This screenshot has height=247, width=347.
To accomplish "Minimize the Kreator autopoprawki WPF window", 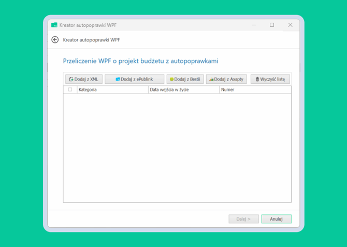I will 254,25.
